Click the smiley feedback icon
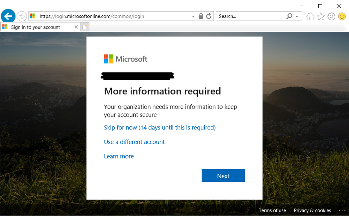Image resolution: width=349 pixels, height=216 pixels. coord(342,16)
